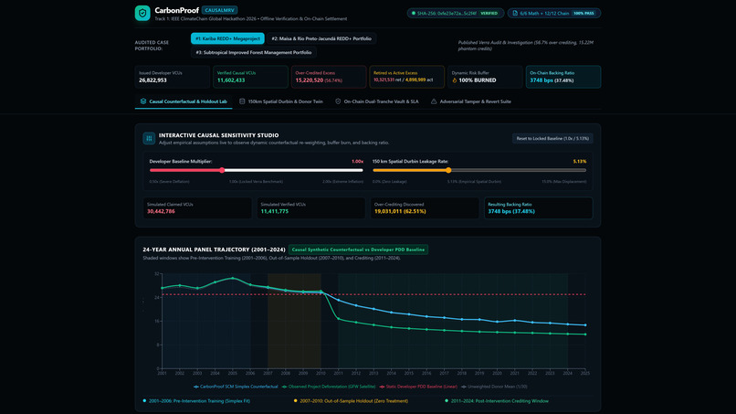Click the 6/6 Math + 12/12 Chain badge
The height and width of the screenshot is (414, 736).
coord(554,13)
